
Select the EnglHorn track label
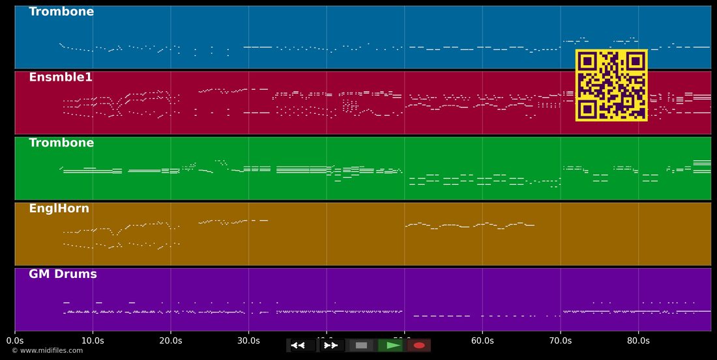tap(59, 209)
